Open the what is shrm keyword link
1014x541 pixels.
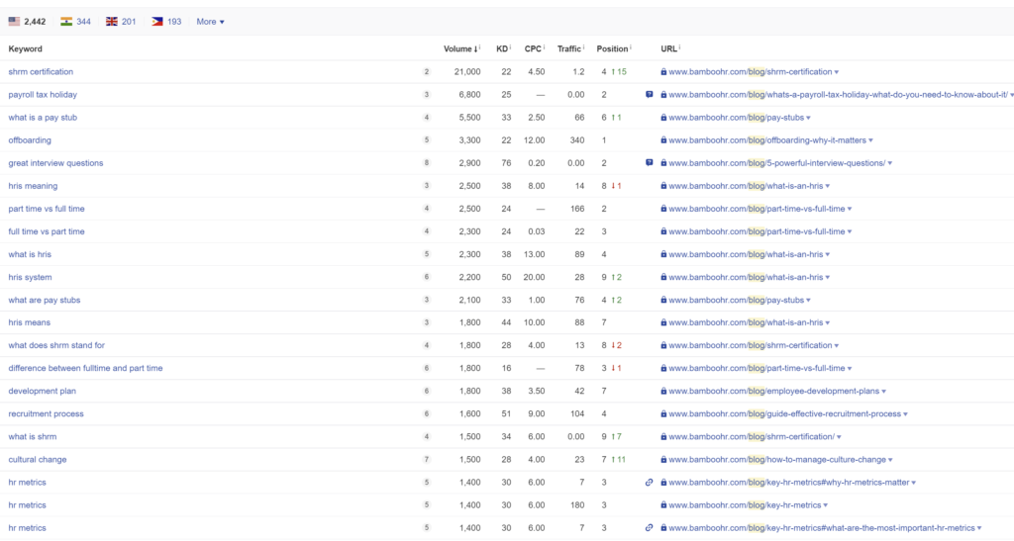coord(33,436)
